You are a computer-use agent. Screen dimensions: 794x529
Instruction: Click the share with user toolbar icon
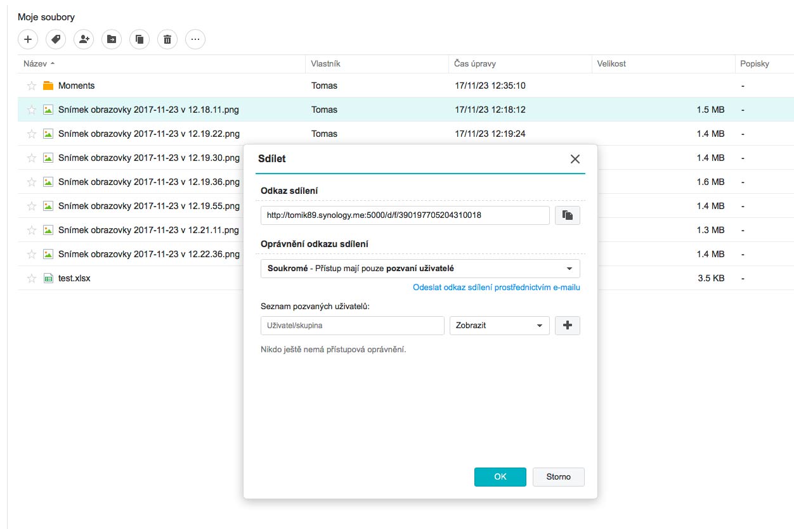pos(84,39)
